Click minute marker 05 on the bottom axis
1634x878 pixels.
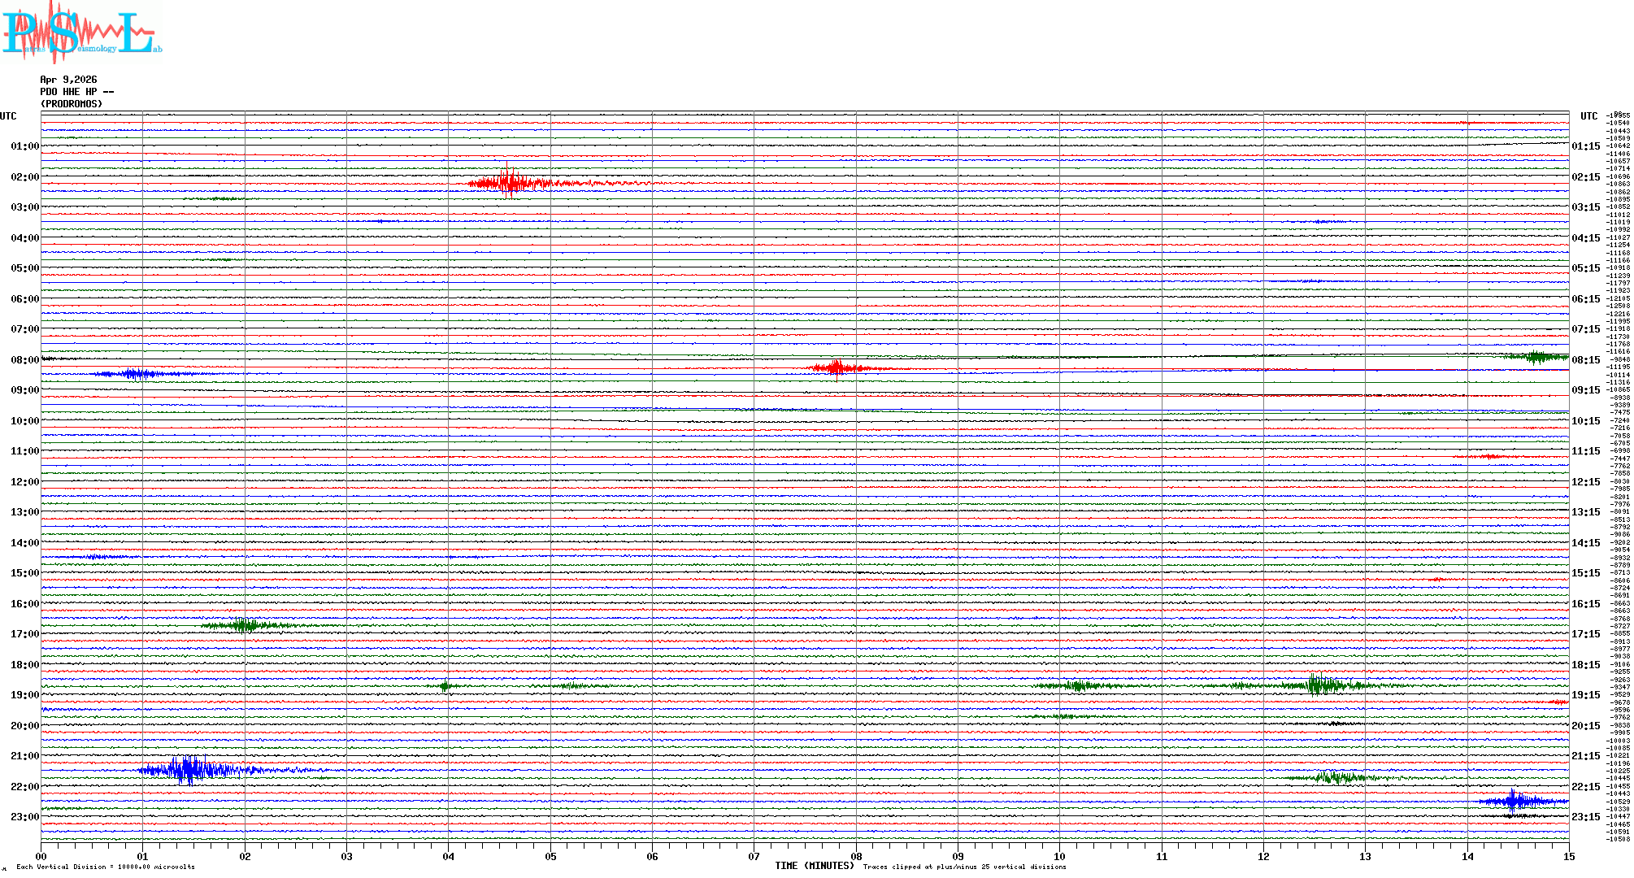pos(550,856)
